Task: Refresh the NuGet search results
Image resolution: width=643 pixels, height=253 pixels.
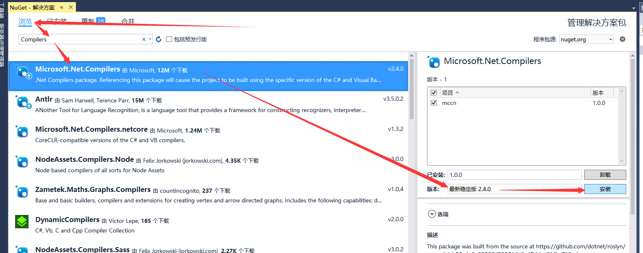Action: coord(158,38)
